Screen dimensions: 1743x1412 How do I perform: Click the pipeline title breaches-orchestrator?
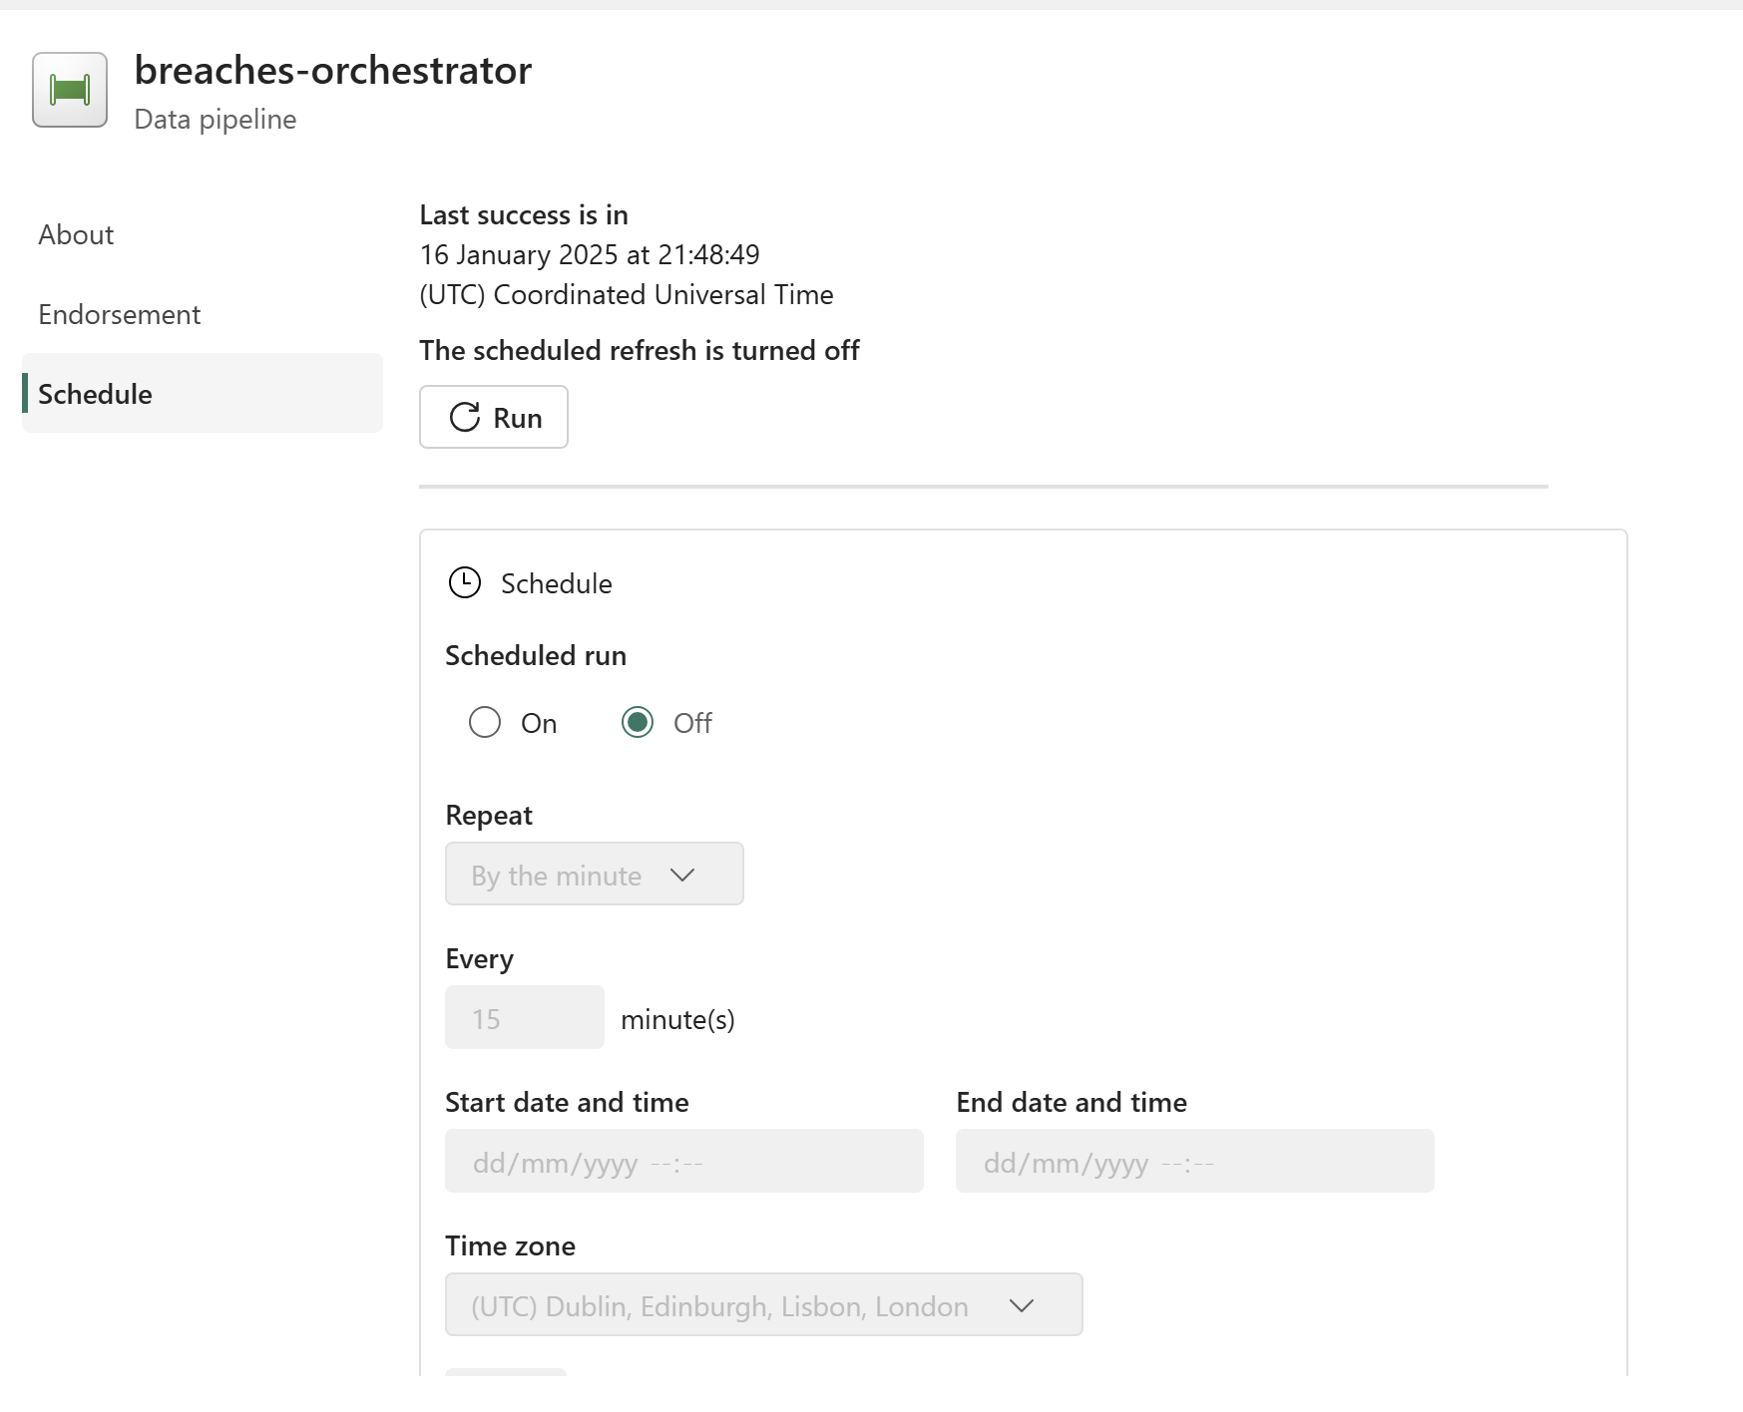point(333,70)
